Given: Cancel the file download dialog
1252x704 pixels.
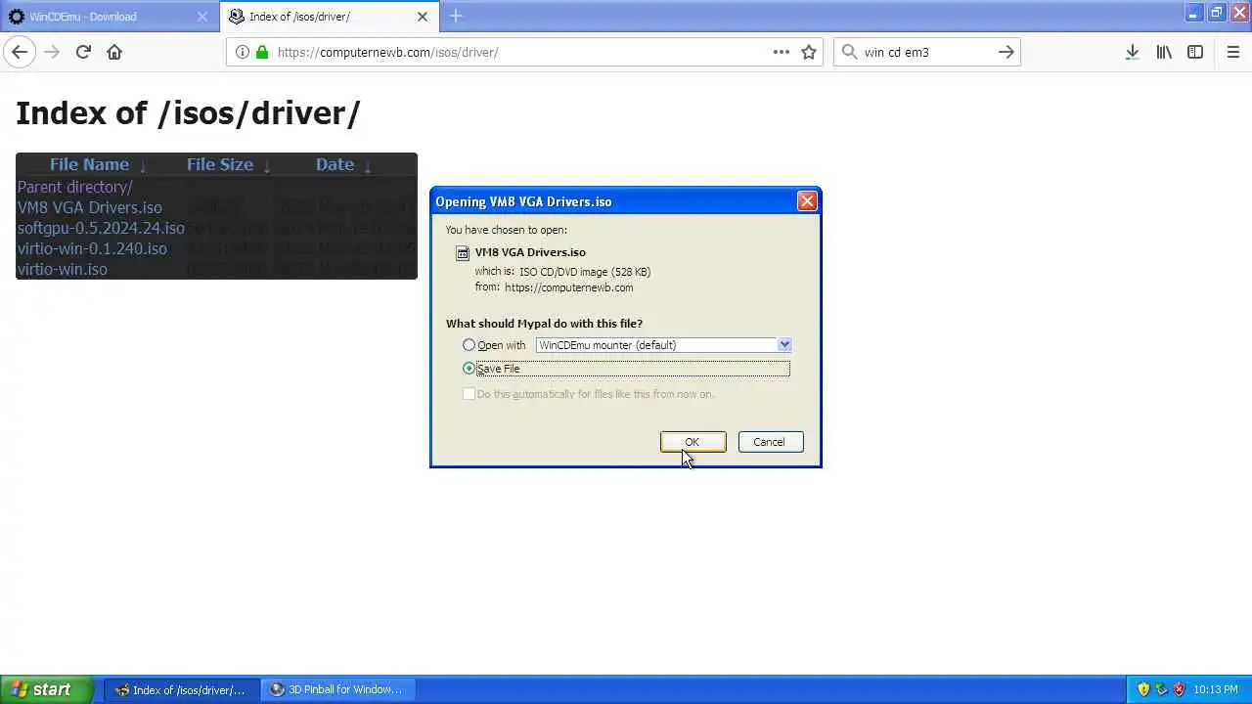Looking at the screenshot, I should click(770, 442).
